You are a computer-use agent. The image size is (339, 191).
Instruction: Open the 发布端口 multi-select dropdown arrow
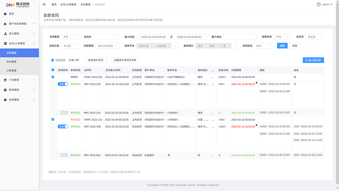click(x=234, y=46)
